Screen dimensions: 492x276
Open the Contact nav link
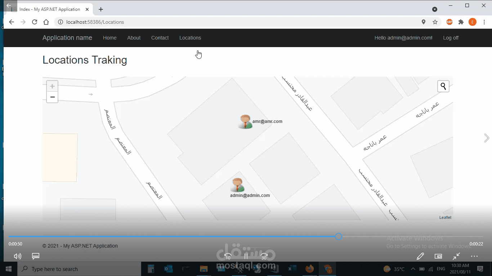160,38
